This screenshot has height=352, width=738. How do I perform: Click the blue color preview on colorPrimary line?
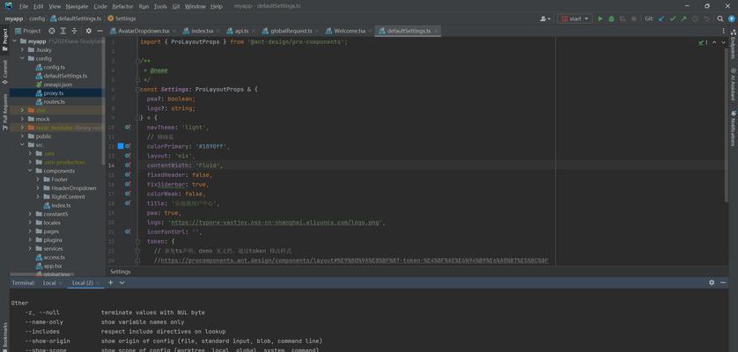[121, 146]
